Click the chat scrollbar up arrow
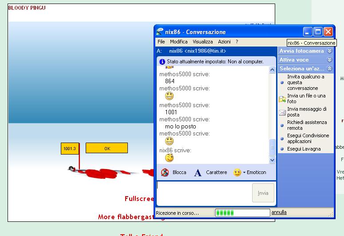 coord(272,70)
